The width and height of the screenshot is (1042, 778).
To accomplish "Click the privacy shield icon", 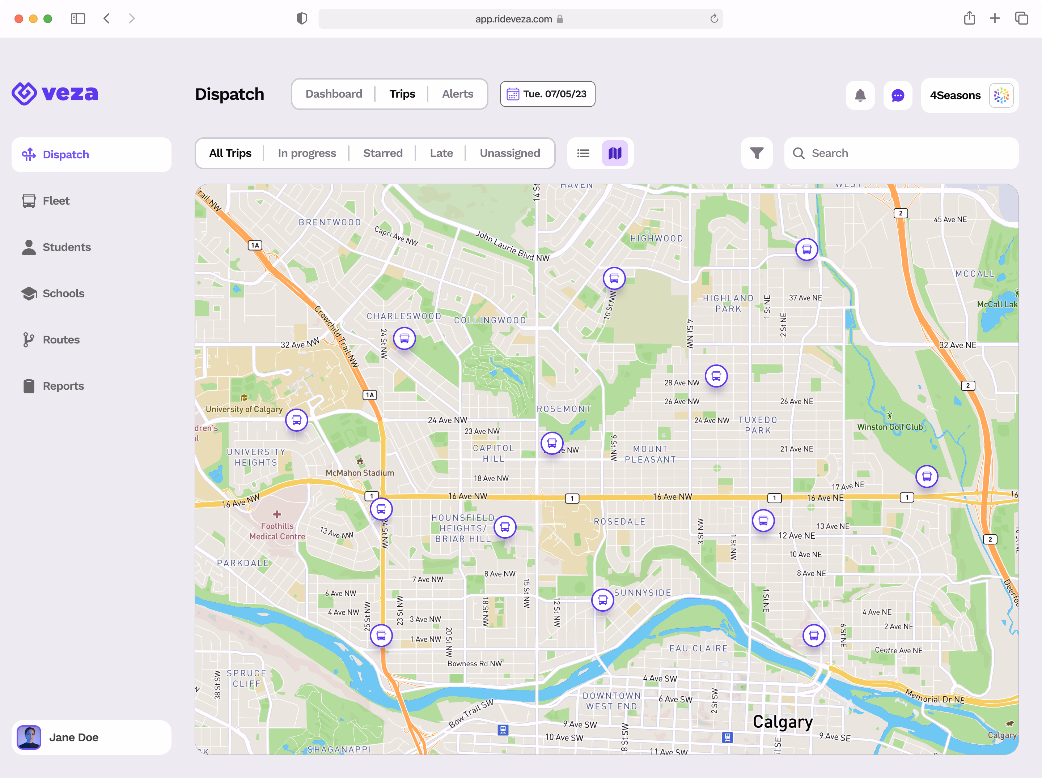I will pos(301,19).
